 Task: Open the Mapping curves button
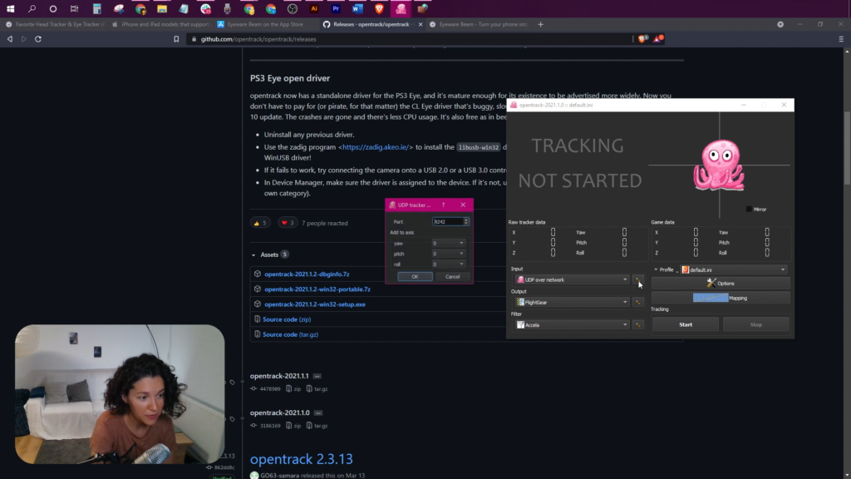[721, 298]
